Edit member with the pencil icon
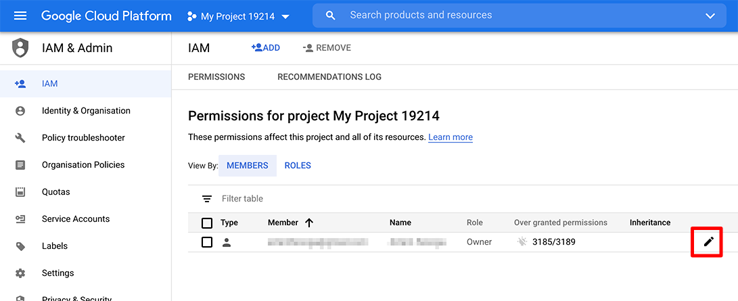The image size is (738, 301). [x=709, y=241]
